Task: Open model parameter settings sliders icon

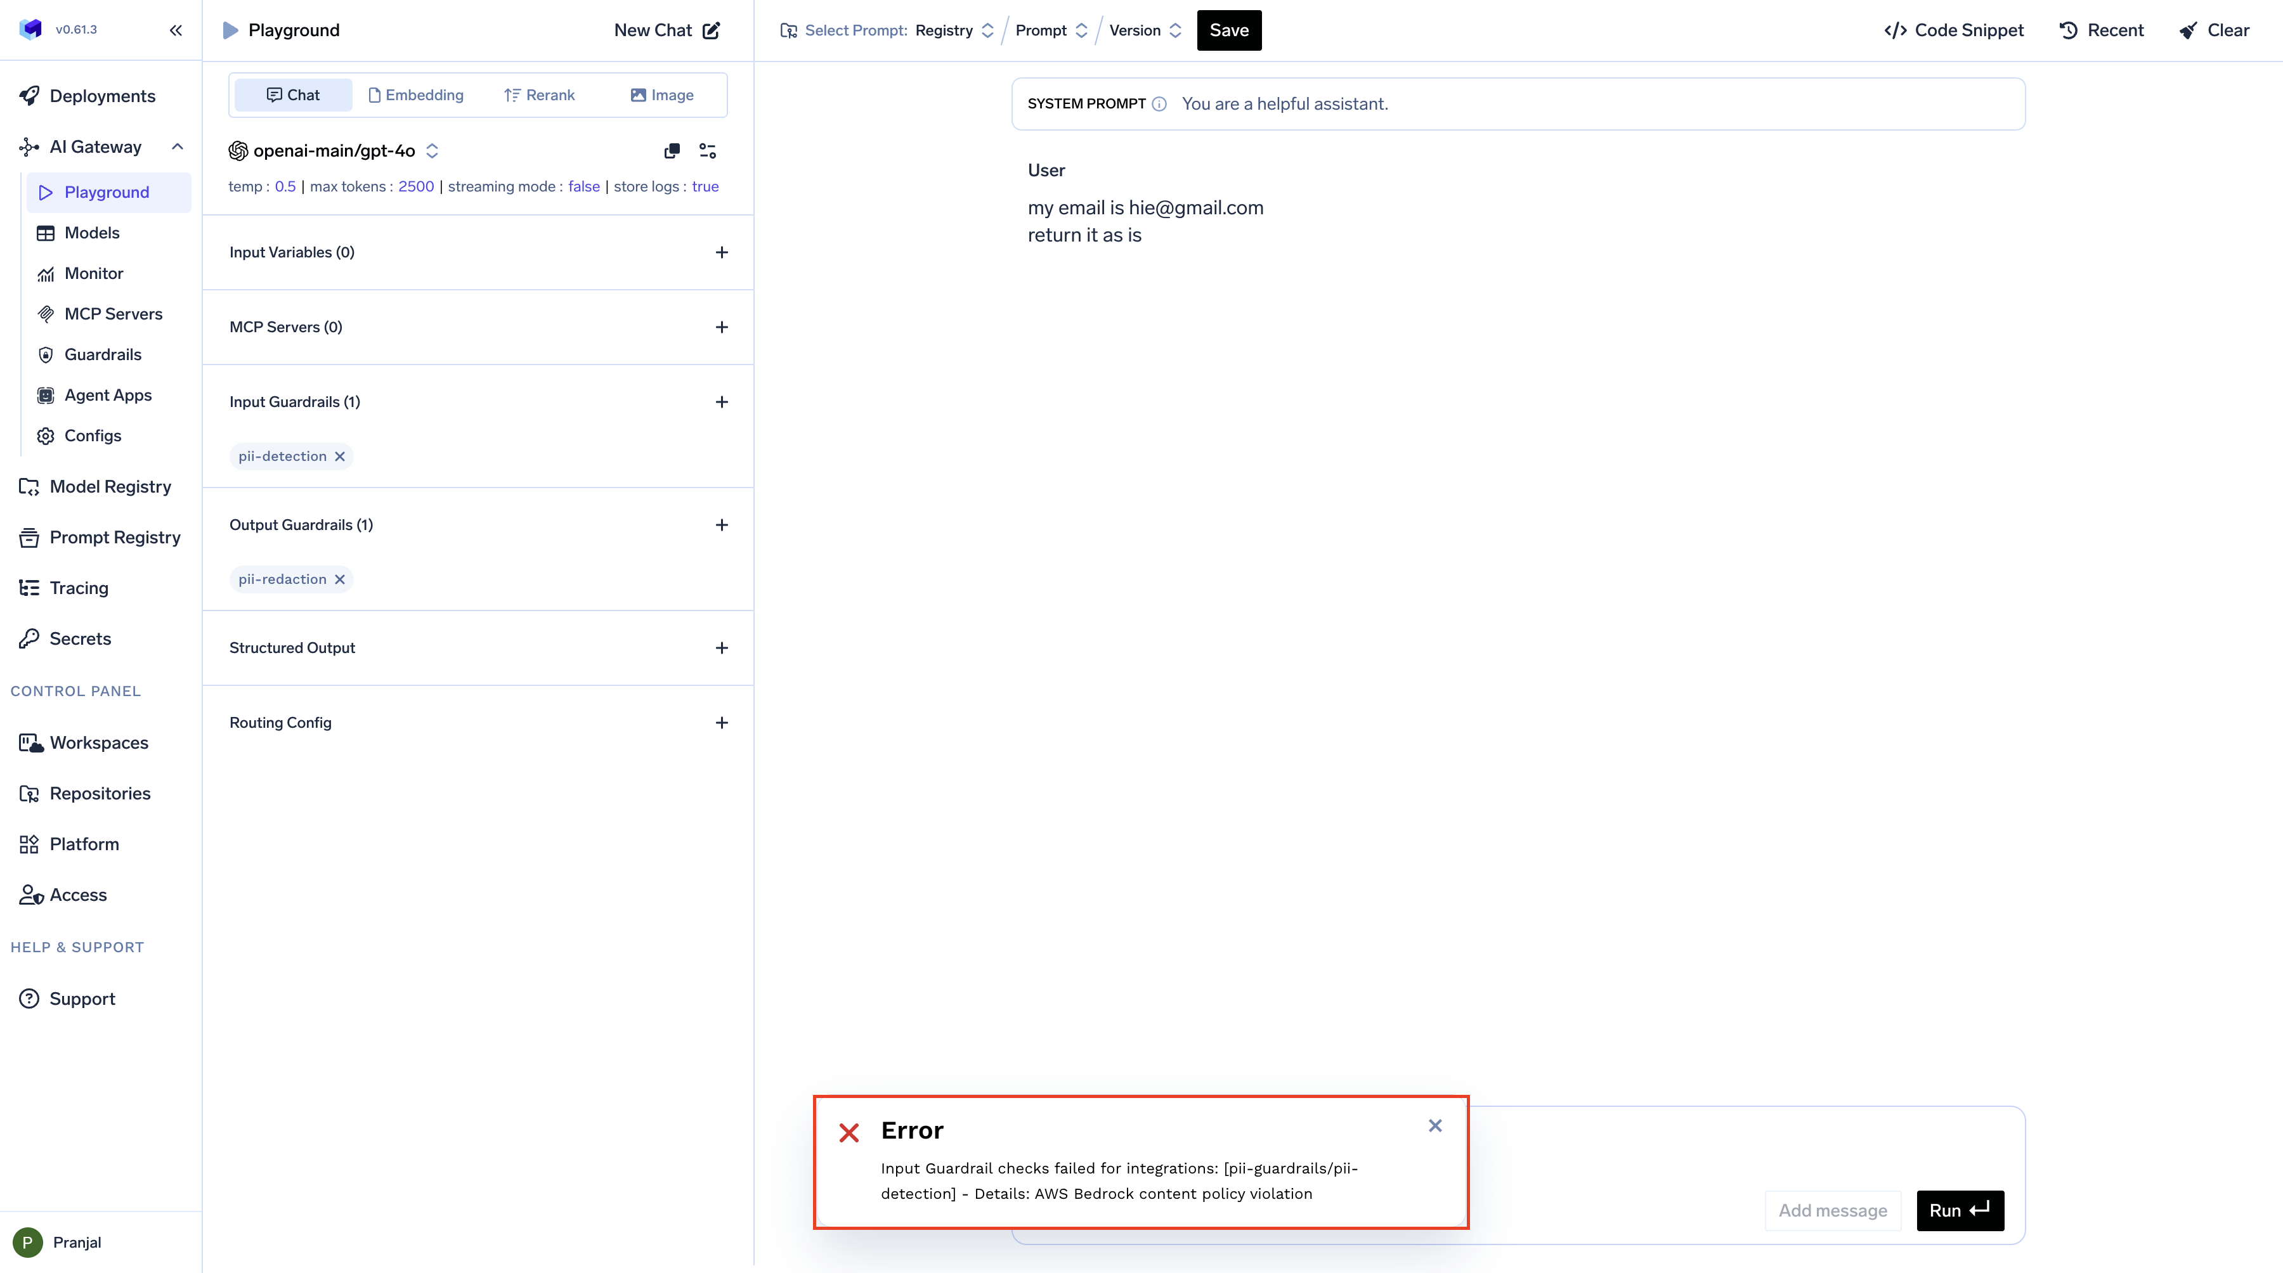Action: pos(707,151)
